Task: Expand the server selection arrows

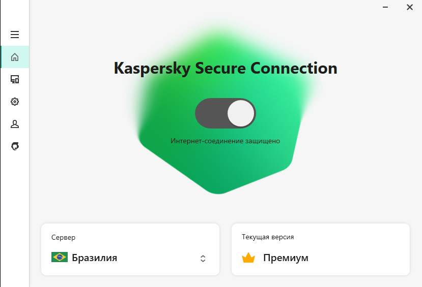Action: click(203, 259)
